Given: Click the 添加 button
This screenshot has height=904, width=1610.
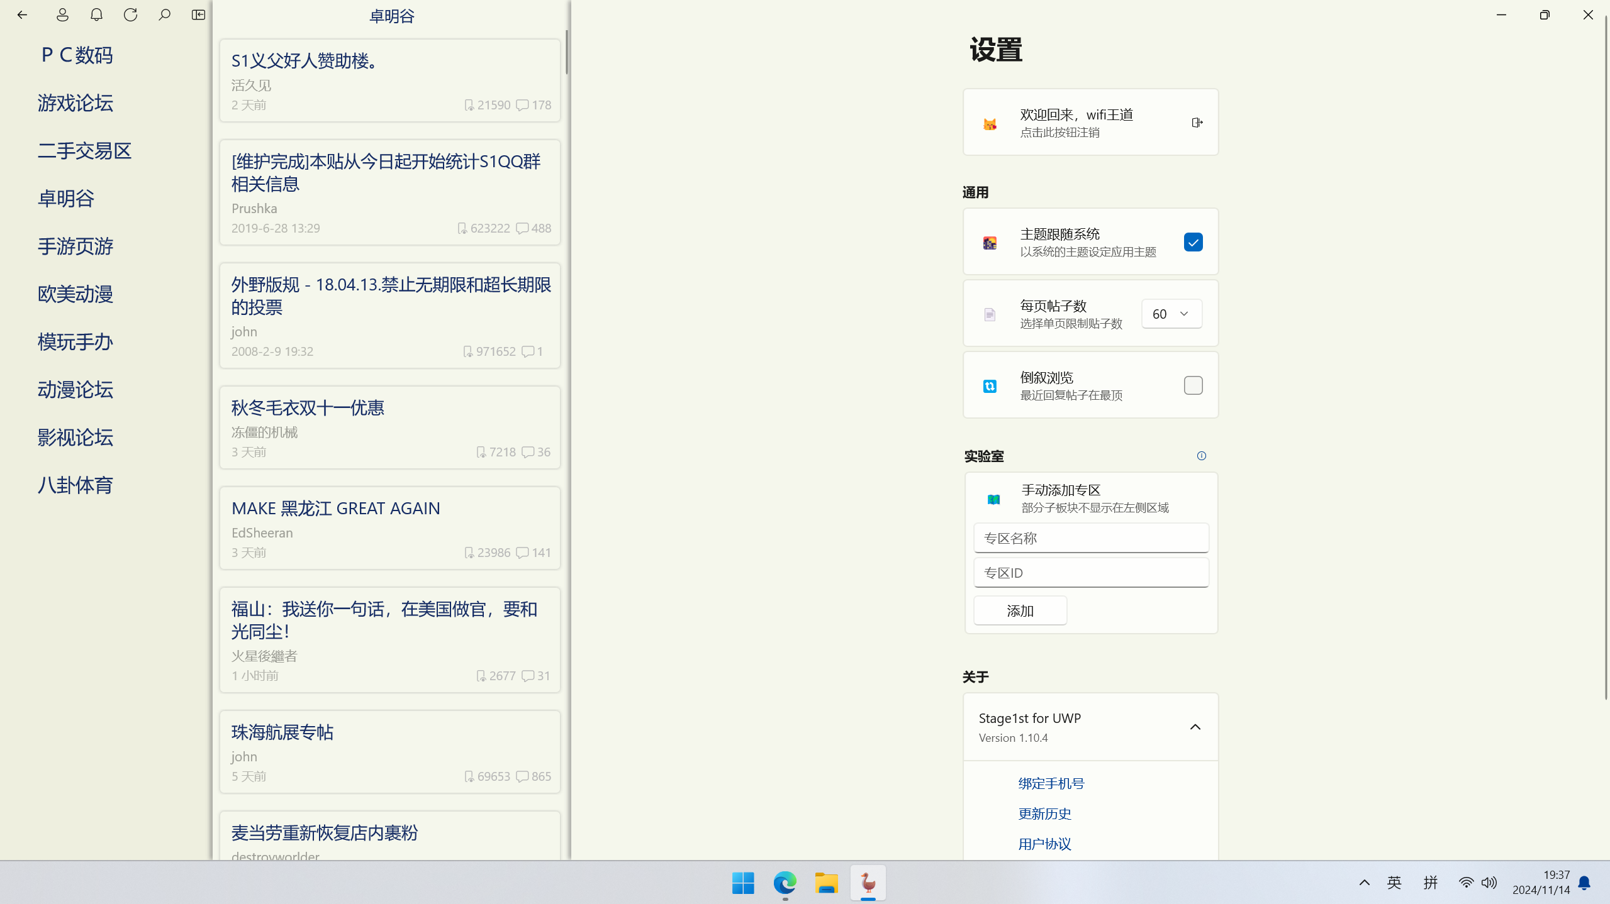Looking at the screenshot, I should point(1020,610).
